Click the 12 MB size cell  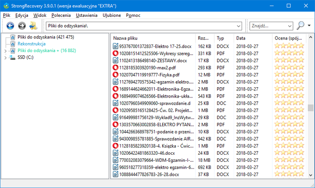click(204, 75)
